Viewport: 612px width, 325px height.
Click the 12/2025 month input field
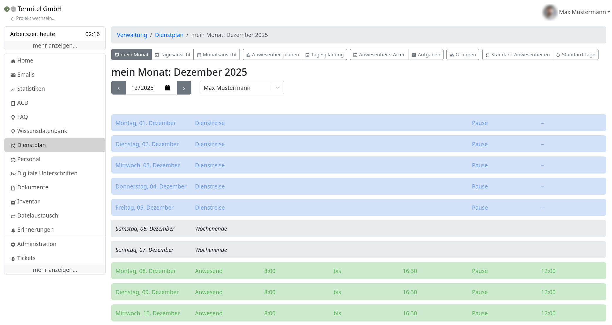point(144,88)
